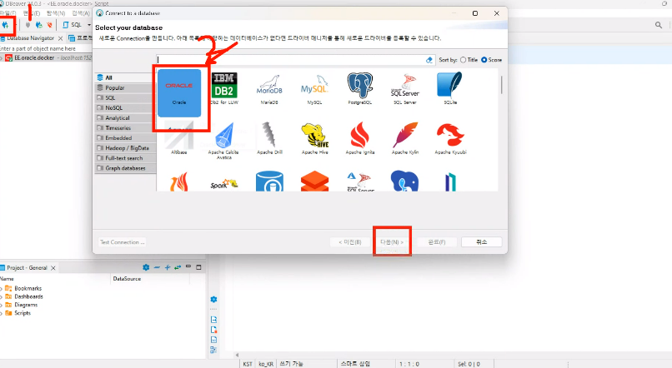
Task: Select the Analytical driver category
Action: 125,117
